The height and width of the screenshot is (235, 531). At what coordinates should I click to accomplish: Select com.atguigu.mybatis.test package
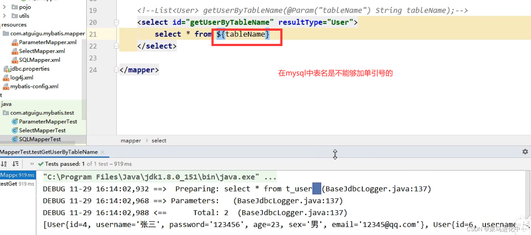tap(42, 113)
